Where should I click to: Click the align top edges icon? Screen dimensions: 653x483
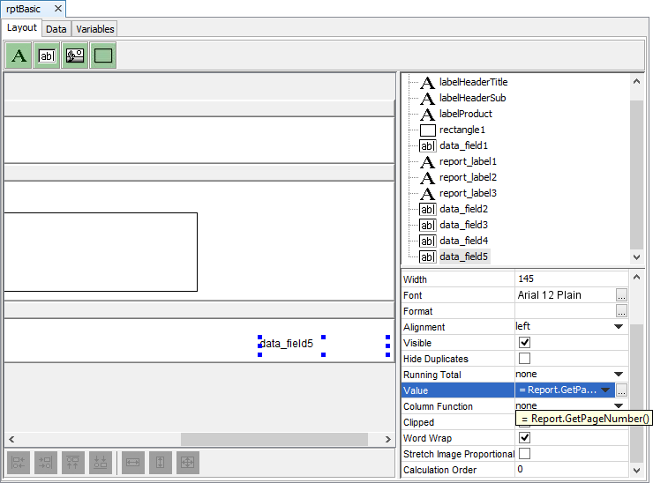75,463
